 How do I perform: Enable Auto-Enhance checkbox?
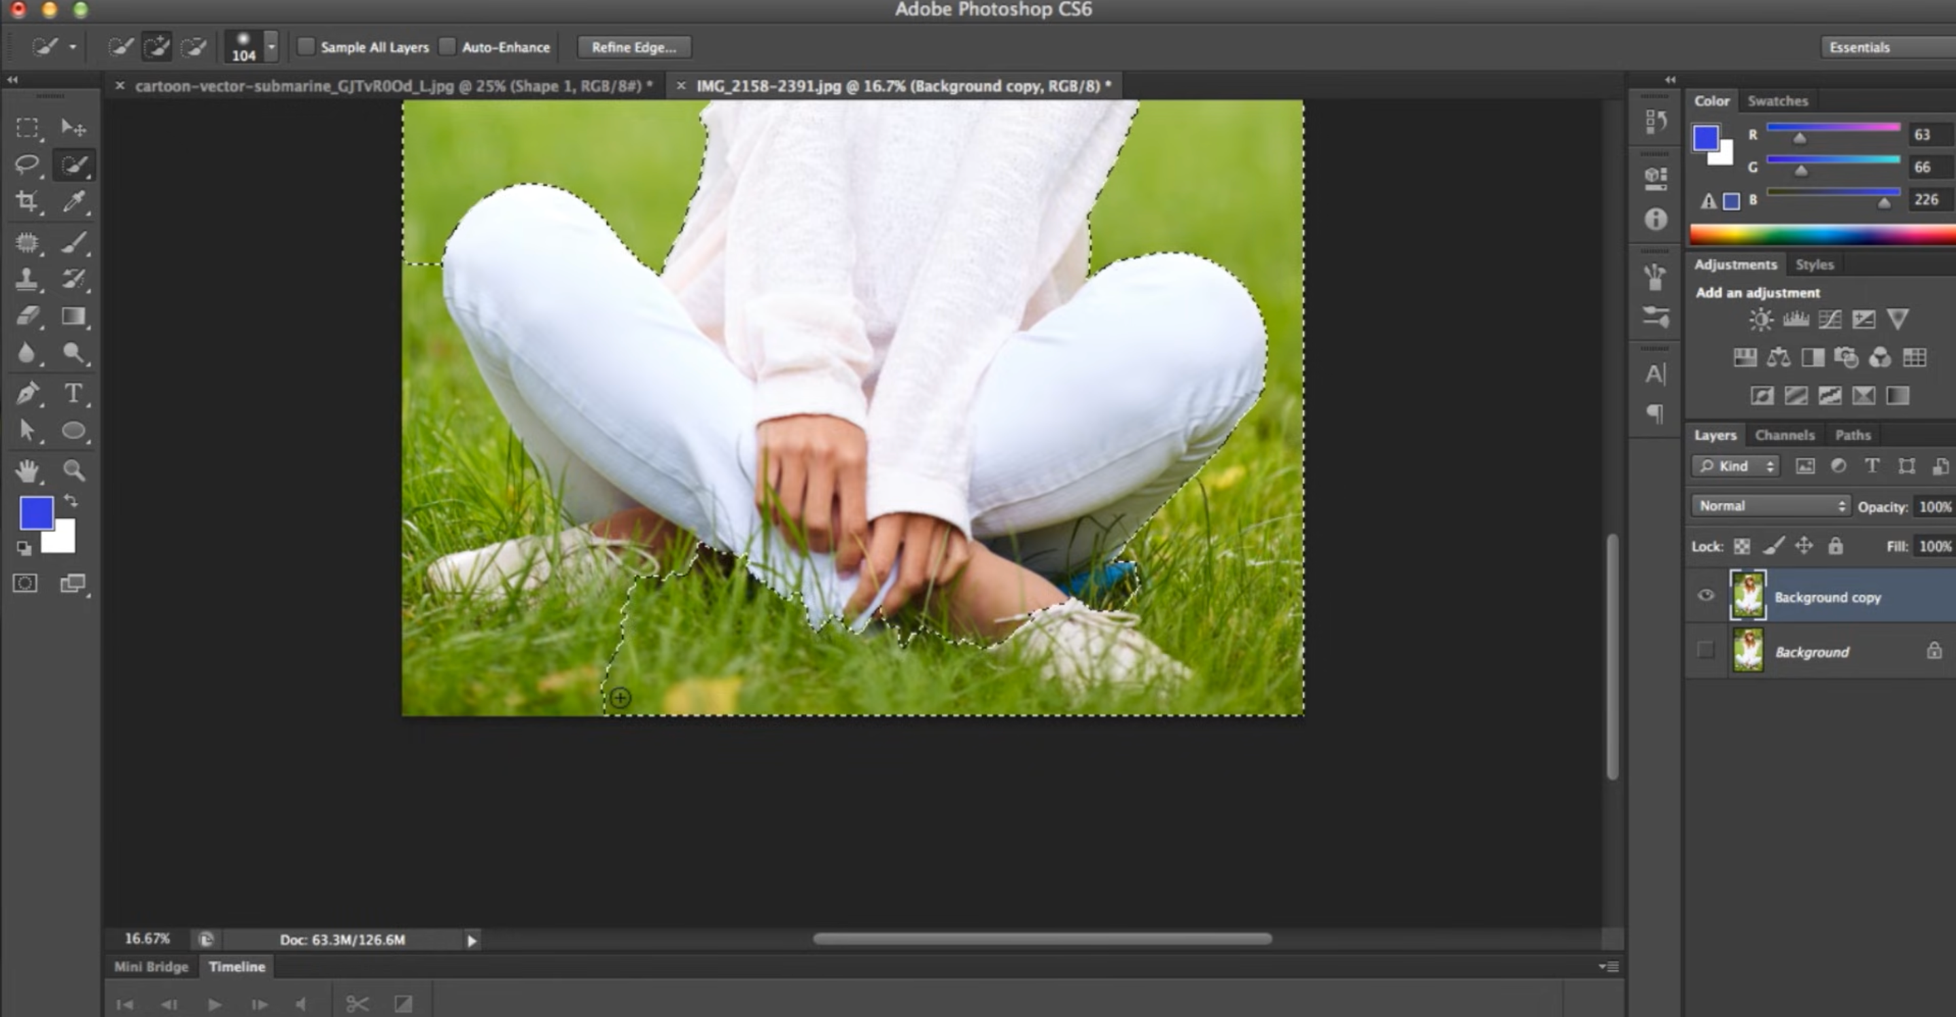[x=447, y=46]
